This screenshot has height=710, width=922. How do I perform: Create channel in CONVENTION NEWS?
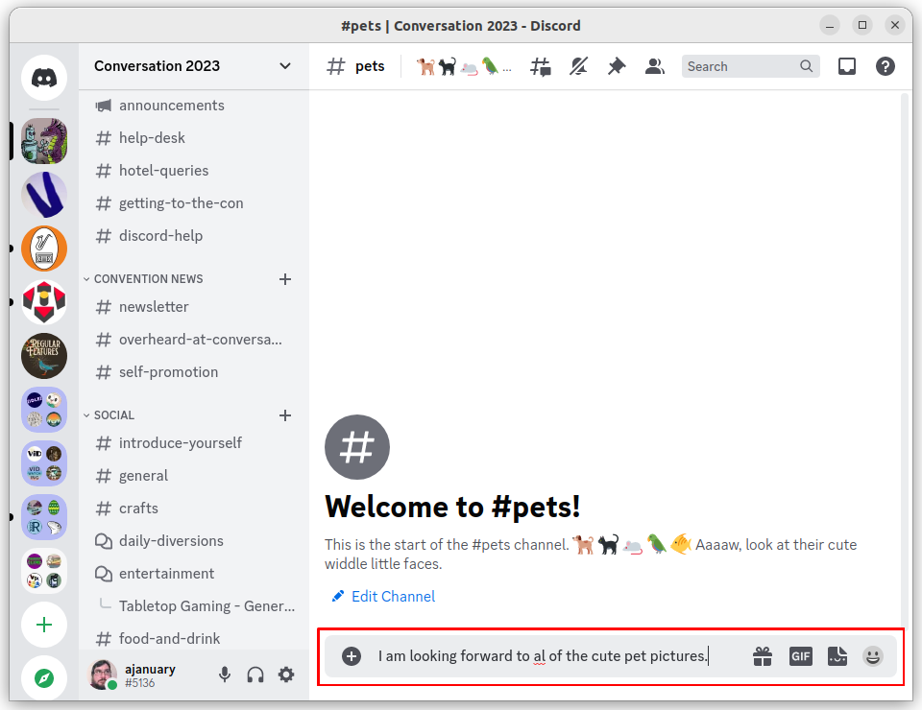[285, 279]
